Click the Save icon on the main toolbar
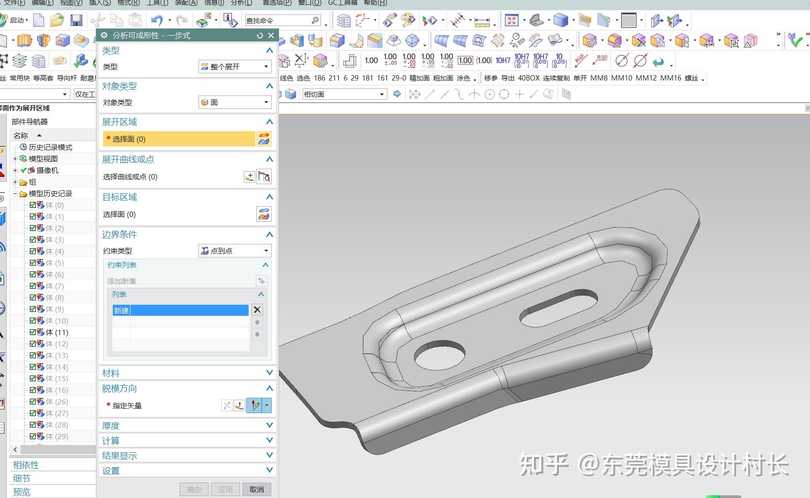The height and width of the screenshot is (498, 810). [76, 20]
